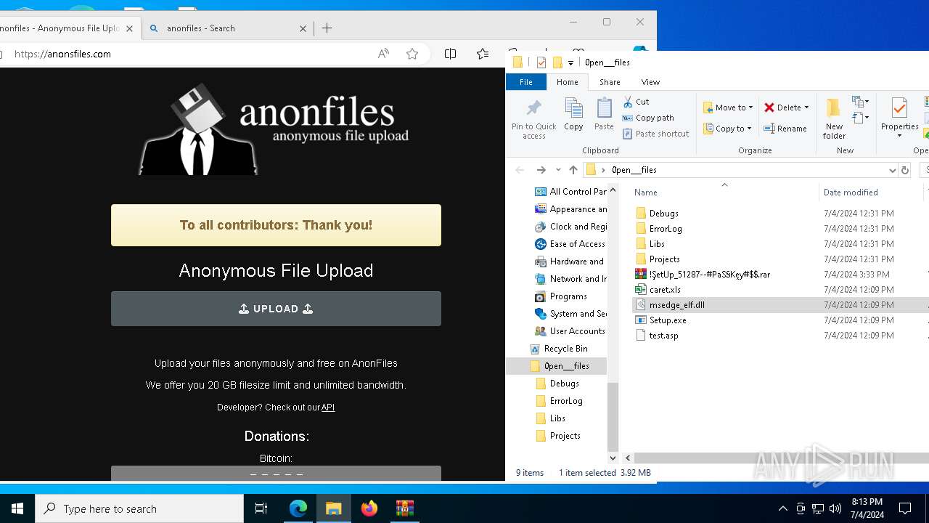The height and width of the screenshot is (523, 929).
Task: Switch to View ribbon tab
Action: [650, 82]
